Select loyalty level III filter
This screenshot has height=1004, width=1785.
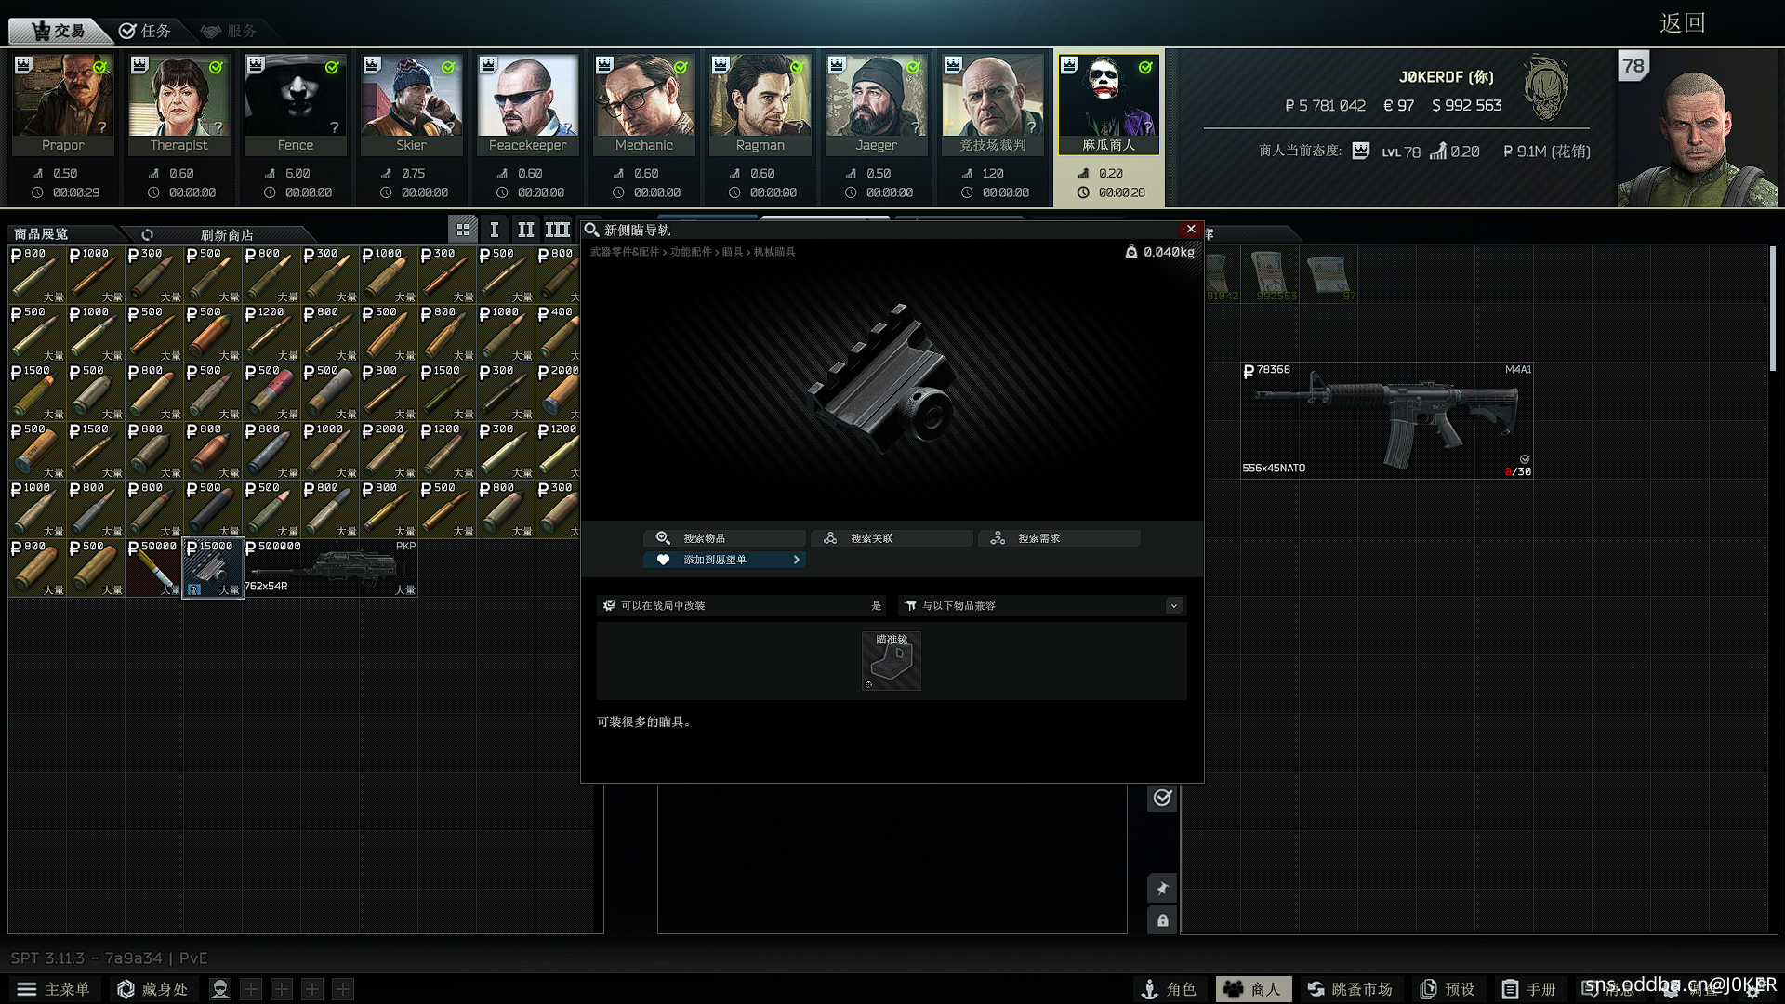(558, 229)
